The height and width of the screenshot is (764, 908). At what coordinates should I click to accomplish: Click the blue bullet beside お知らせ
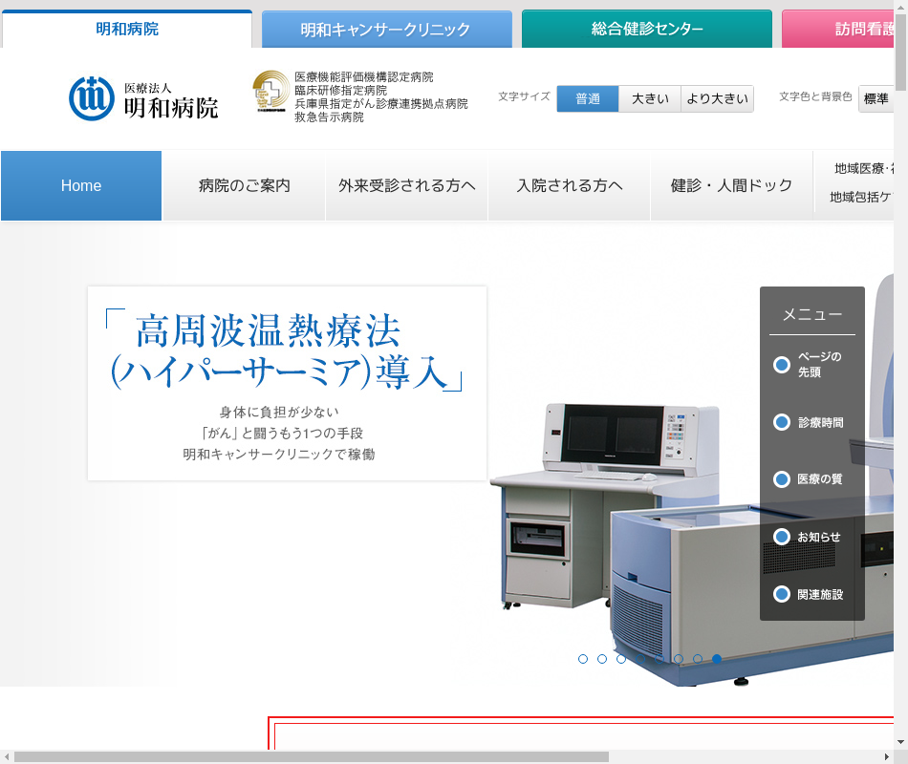tap(782, 537)
